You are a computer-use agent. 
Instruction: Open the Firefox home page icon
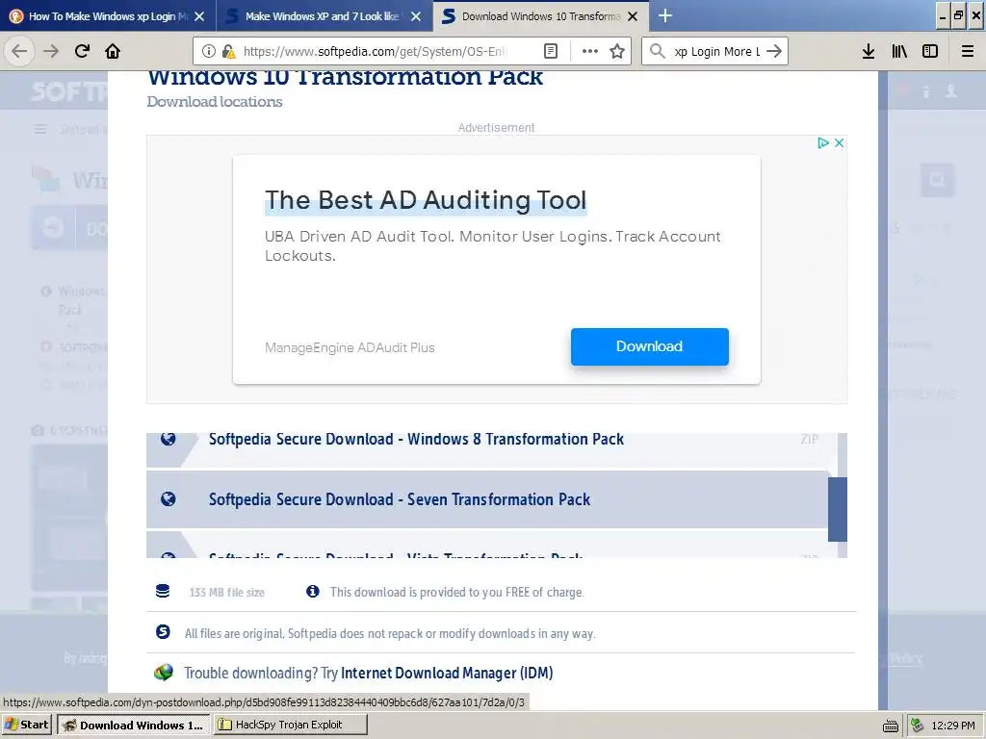113,51
